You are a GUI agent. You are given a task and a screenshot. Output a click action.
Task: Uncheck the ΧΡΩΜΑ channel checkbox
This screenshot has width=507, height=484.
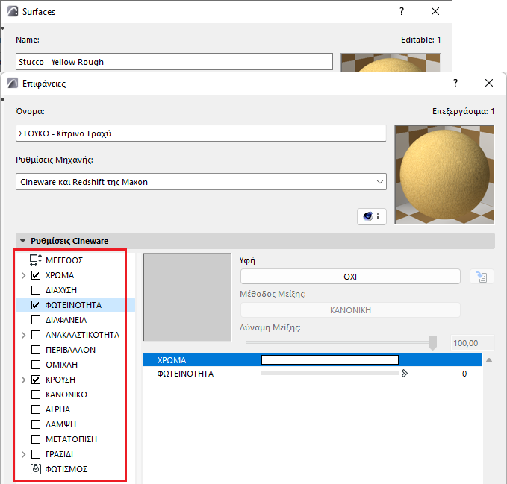click(x=36, y=275)
